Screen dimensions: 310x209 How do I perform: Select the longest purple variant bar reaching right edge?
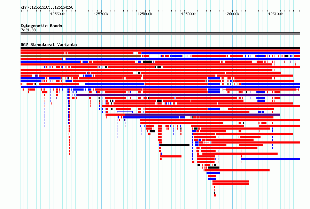[x=188, y=95]
